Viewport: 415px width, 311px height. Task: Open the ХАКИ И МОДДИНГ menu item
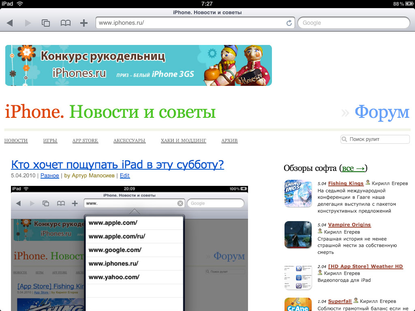(x=184, y=141)
